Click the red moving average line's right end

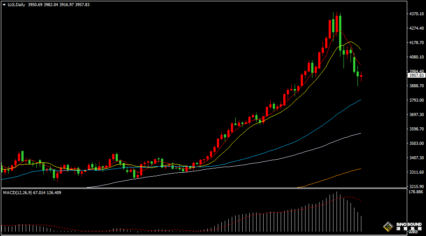360,65
